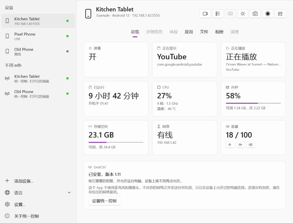
Task: Open the 详细信息 tab
Action: click(x=154, y=32)
